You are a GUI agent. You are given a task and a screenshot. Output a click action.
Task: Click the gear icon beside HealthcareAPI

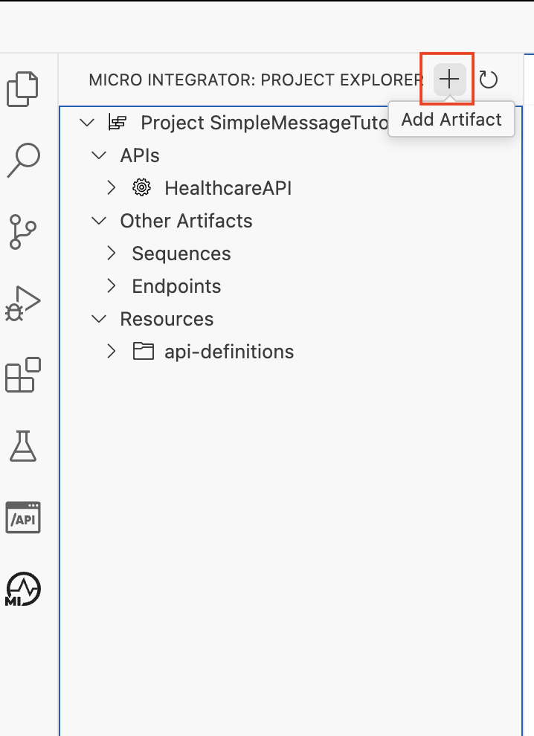point(141,187)
